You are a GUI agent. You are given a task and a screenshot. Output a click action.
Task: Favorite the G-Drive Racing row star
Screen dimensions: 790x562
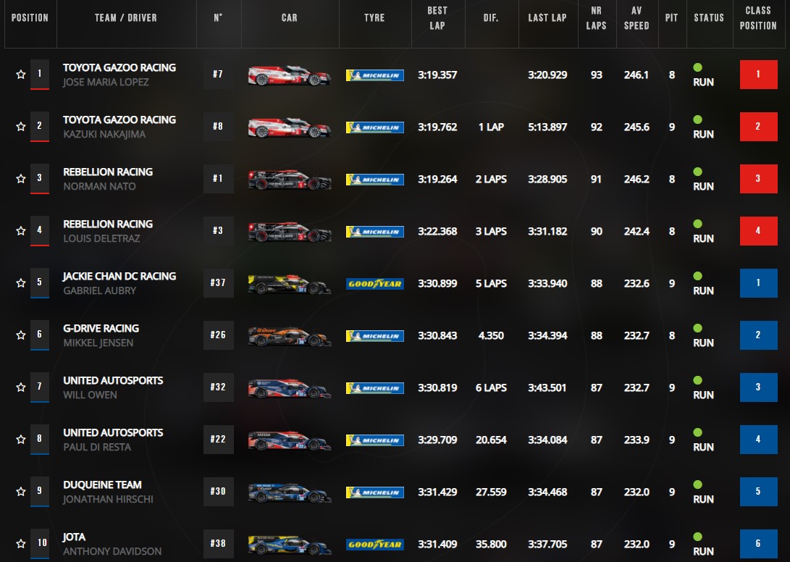click(x=21, y=335)
